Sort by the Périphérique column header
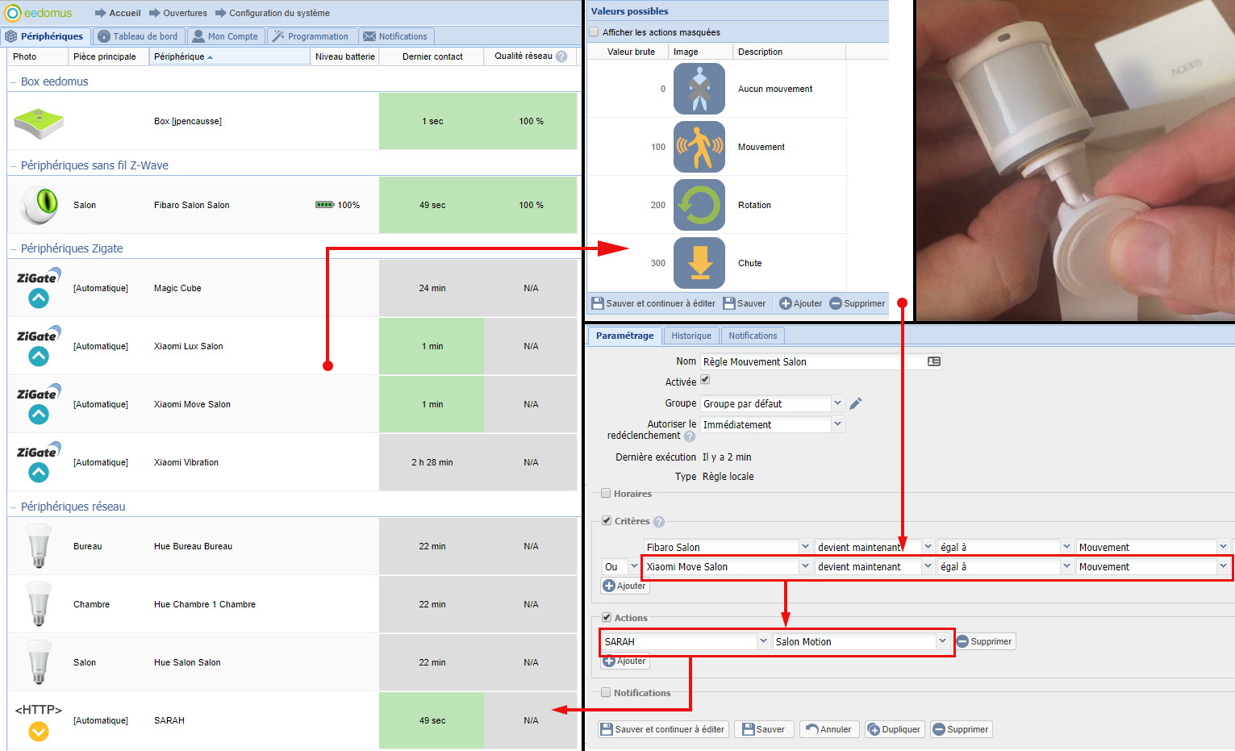 tap(183, 56)
